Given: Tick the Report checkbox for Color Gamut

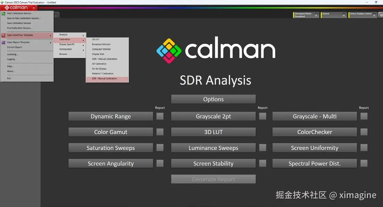Looking at the screenshot, I should coord(160,132).
